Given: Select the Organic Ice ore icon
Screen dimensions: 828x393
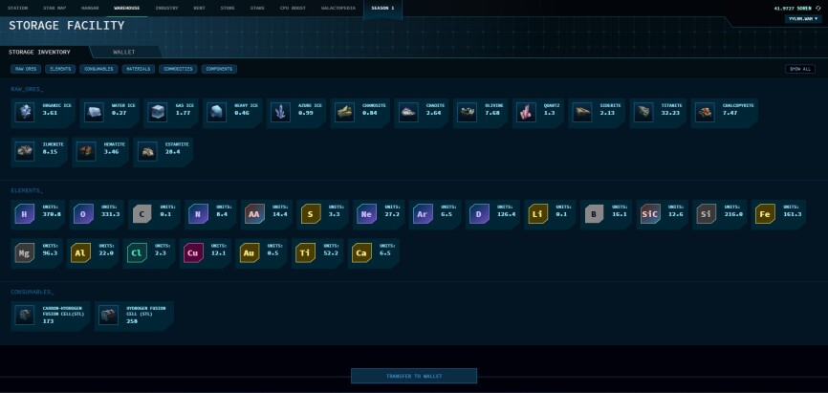Looking at the screenshot, I should click(x=24, y=113).
